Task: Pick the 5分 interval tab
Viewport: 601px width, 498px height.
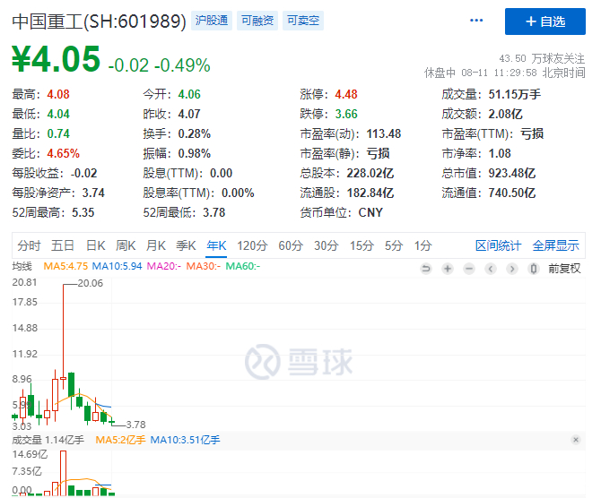Action: 394,245
